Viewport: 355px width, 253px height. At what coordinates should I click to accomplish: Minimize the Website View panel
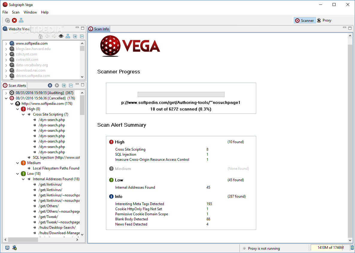[x=77, y=28]
